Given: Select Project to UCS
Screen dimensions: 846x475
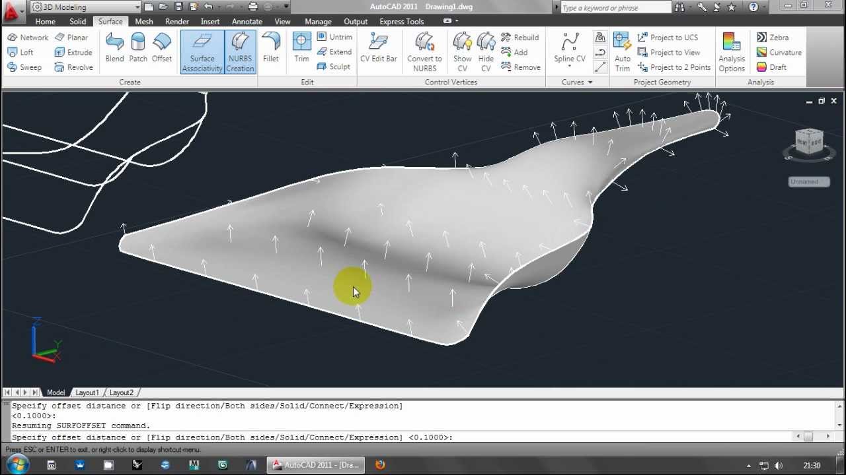Looking at the screenshot, I should pos(668,38).
